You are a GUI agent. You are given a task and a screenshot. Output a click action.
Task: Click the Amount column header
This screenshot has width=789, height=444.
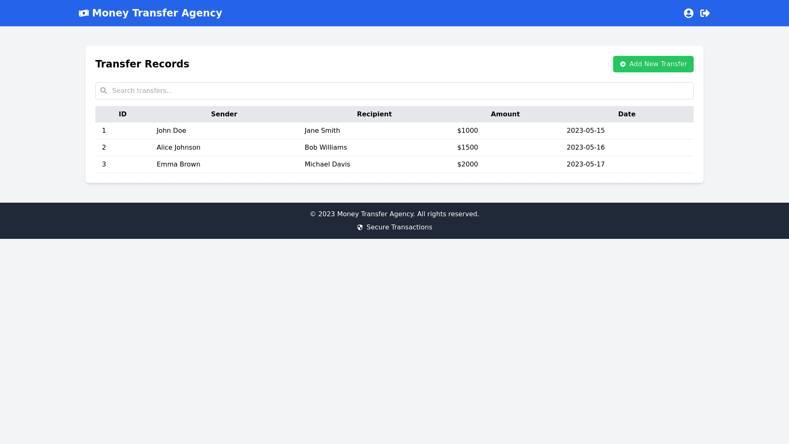505,114
